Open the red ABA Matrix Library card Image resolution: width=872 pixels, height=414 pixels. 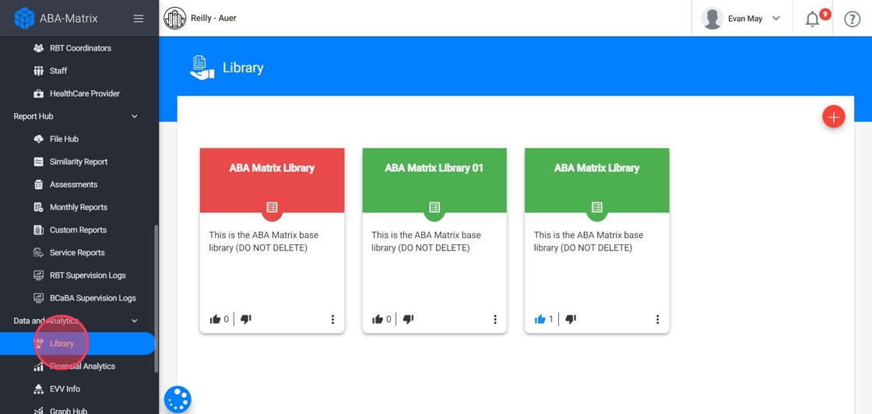[x=272, y=240]
